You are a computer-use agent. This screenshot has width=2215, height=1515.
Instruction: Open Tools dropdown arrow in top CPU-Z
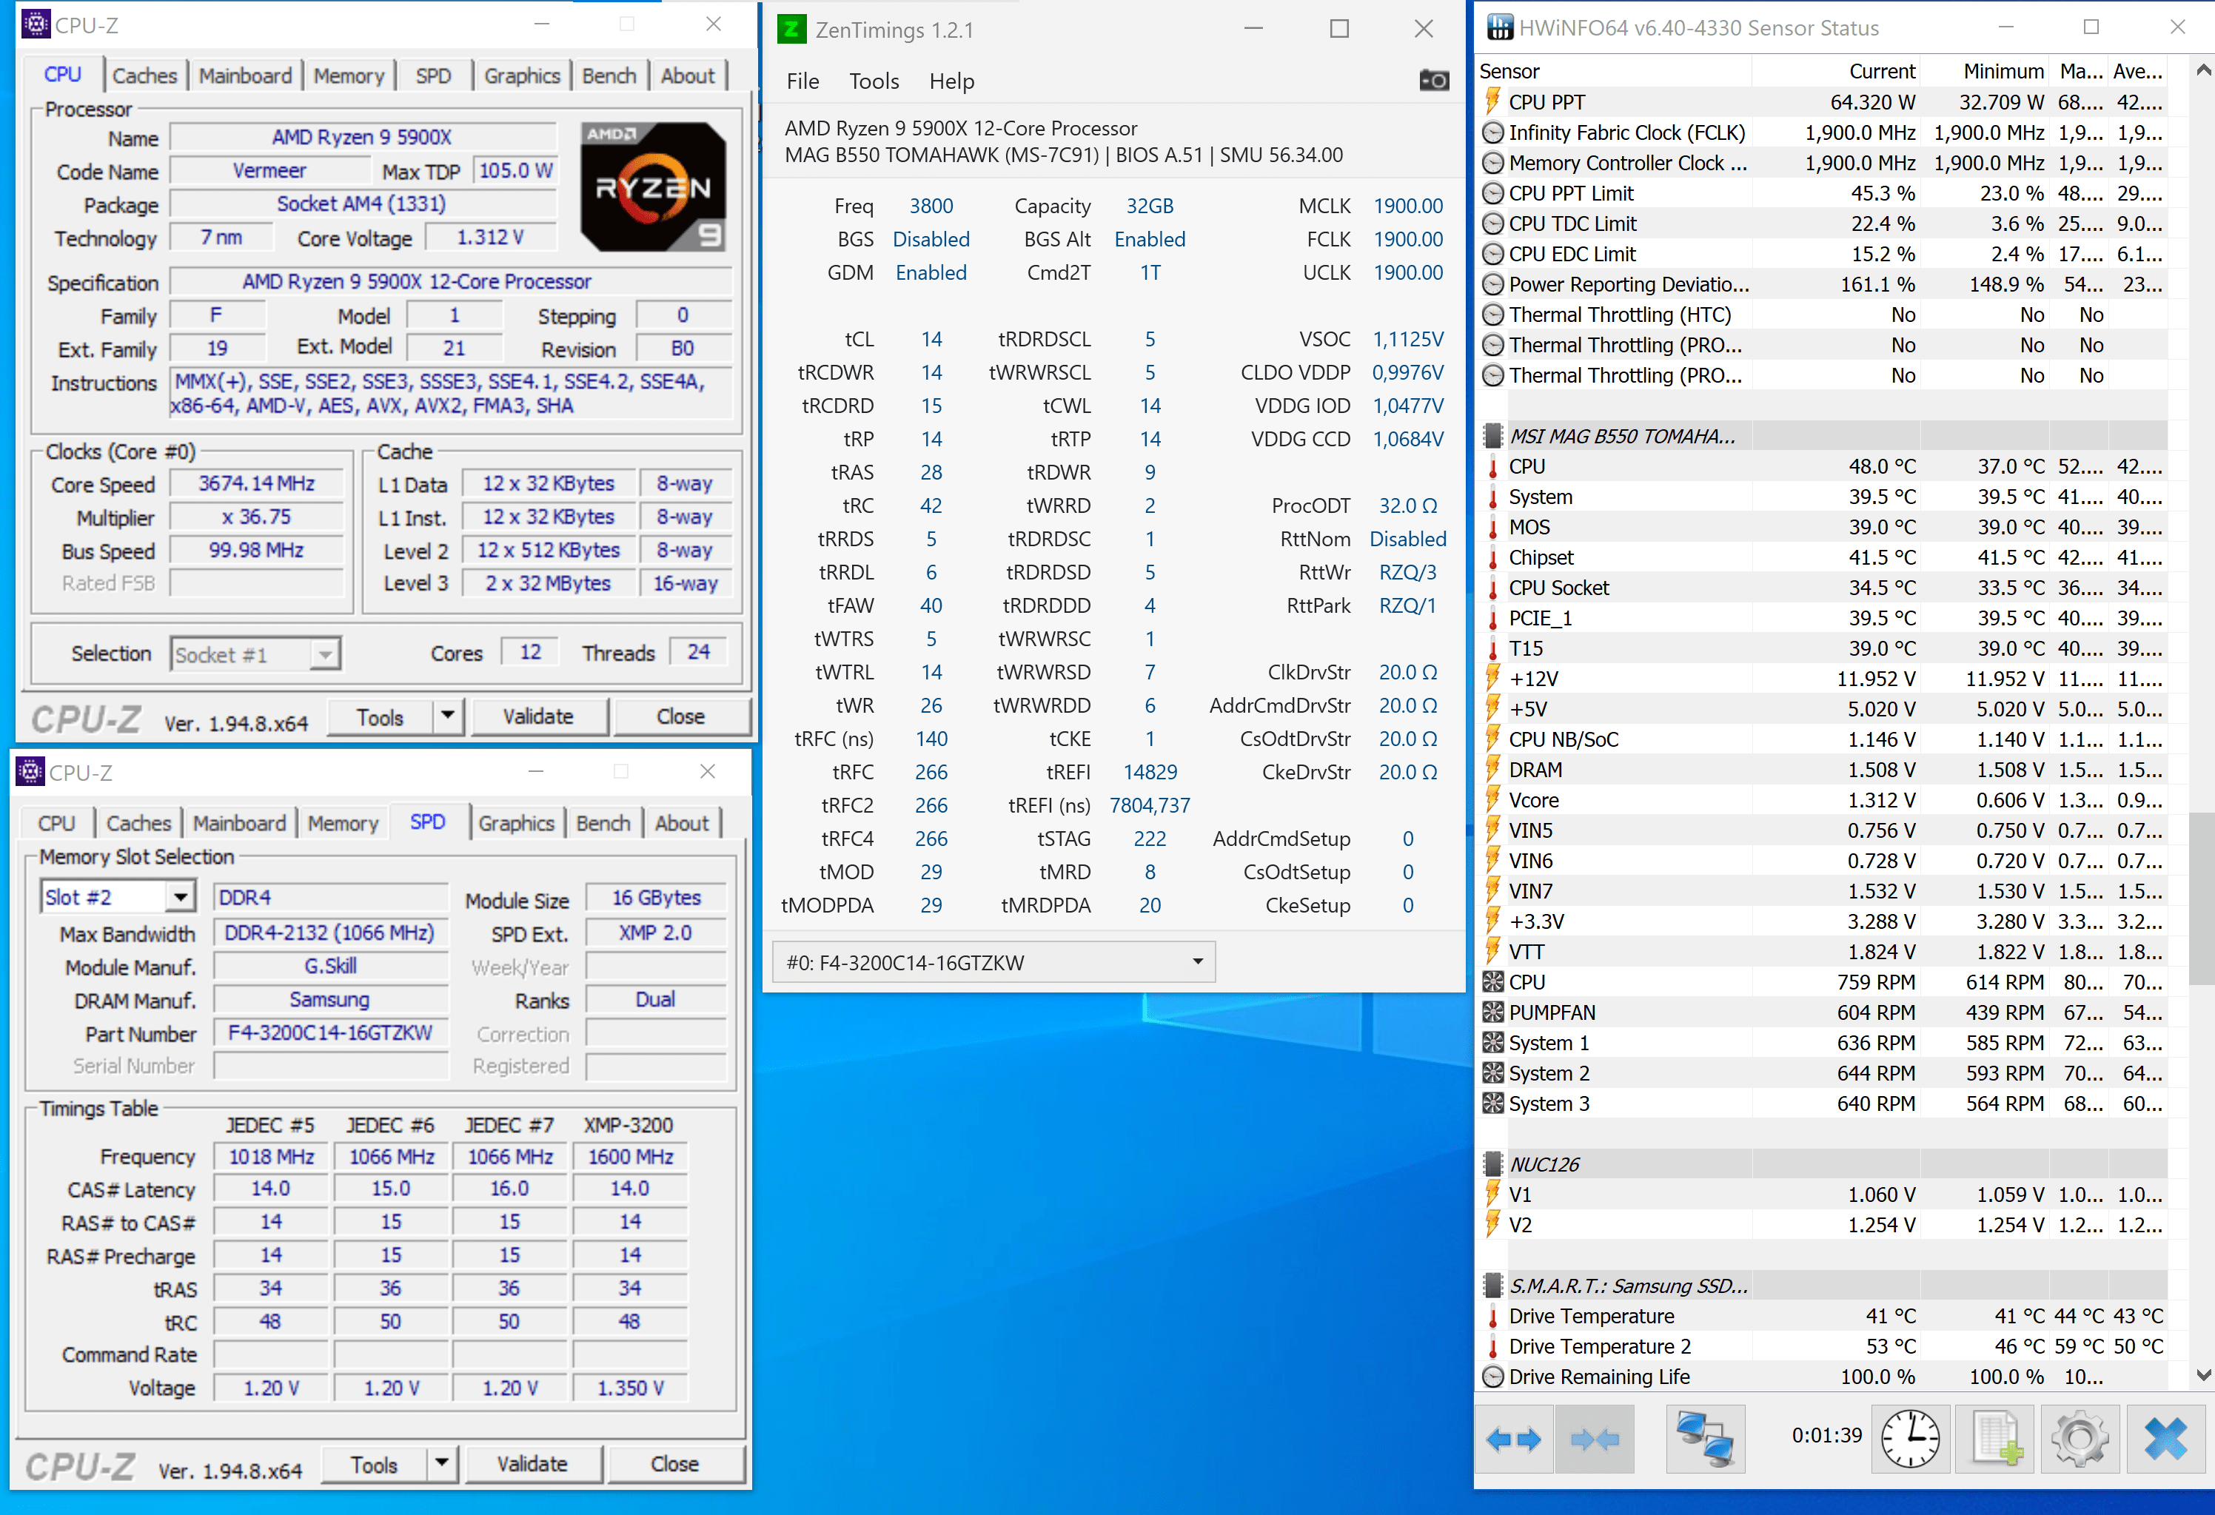pyautogui.click(x=448, y=716)
